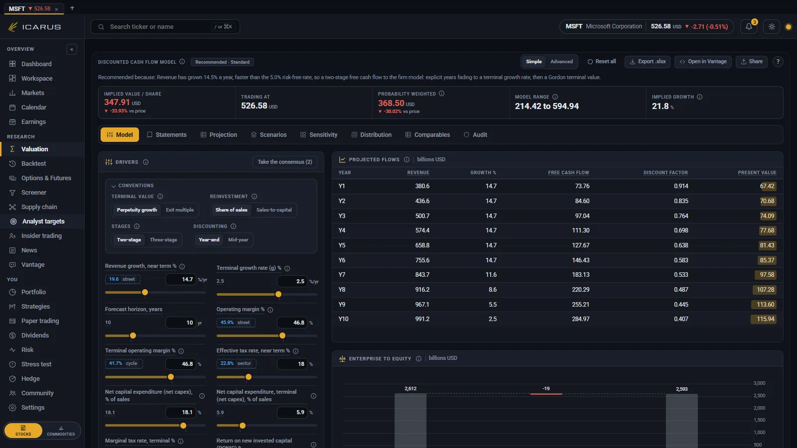The height and width of the screenshot is (448, 797).
Task: Edit Effective tax rate value 18
Action: coord(292,364)
